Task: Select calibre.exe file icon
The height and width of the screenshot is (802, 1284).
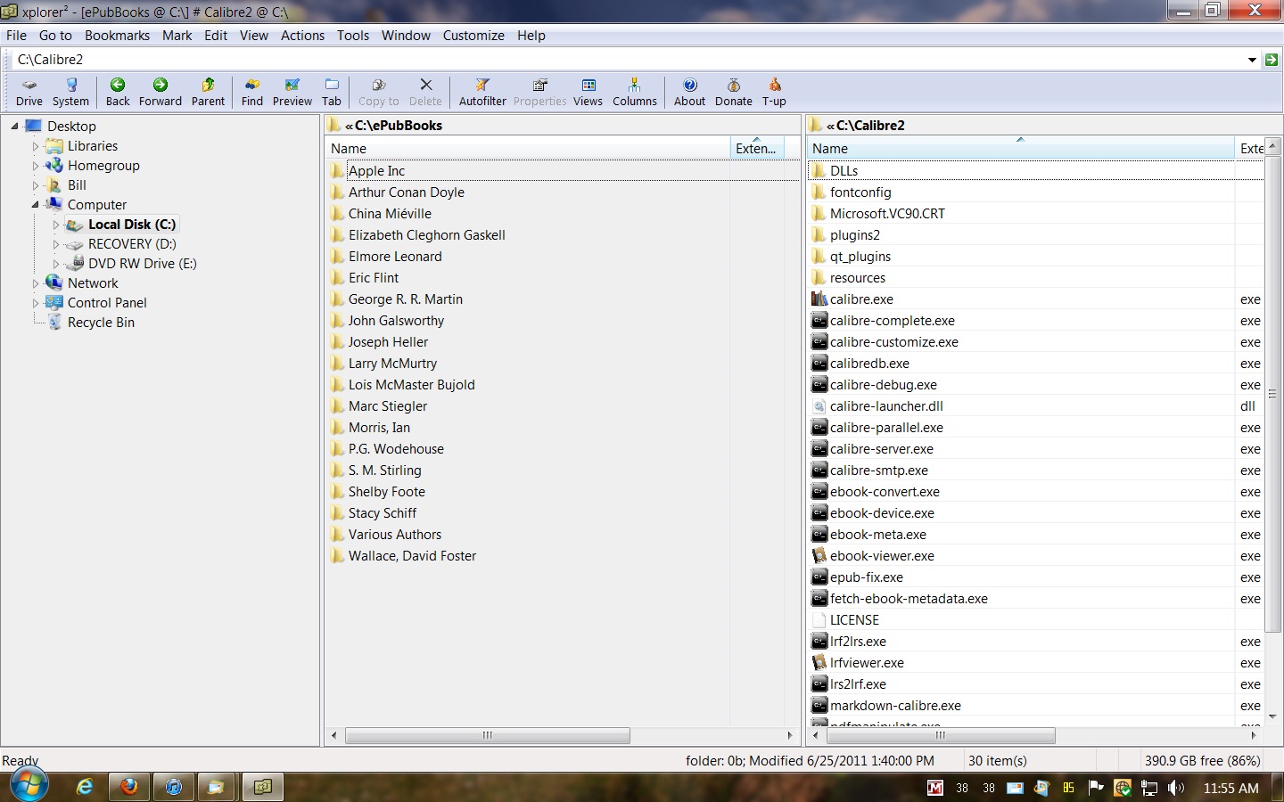Action: 819,299
